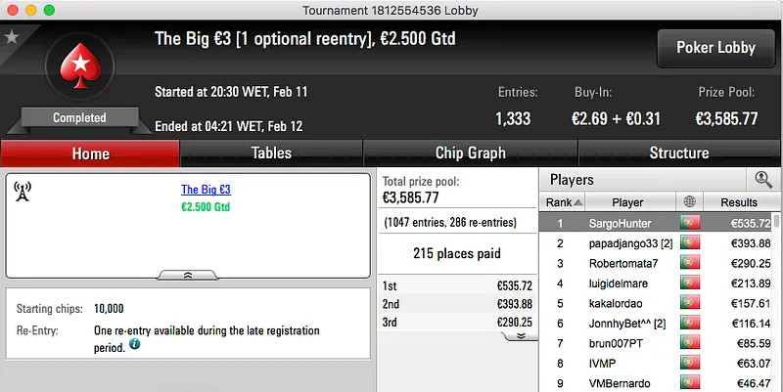Sort players by Rank column
This screenshot has width=783, height=392.
[564, 202]
